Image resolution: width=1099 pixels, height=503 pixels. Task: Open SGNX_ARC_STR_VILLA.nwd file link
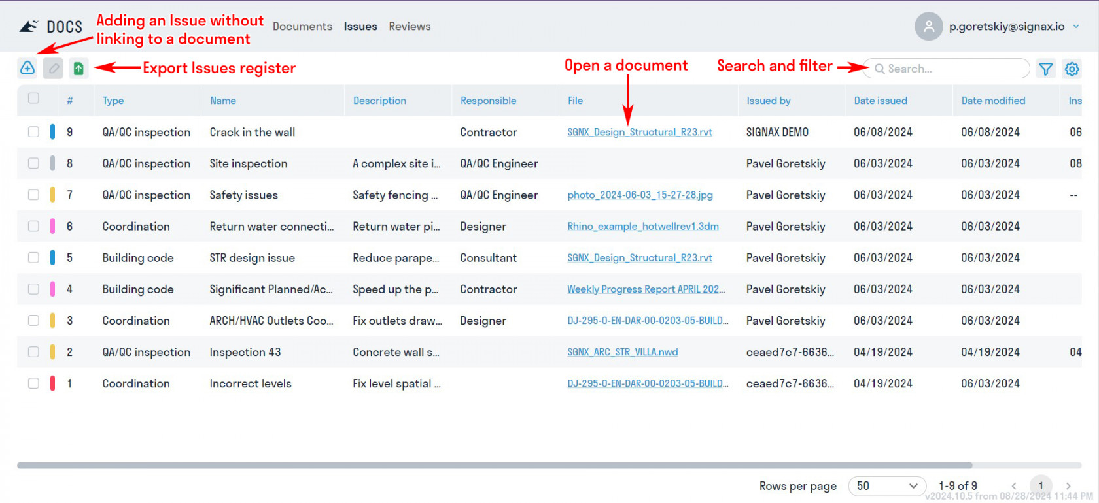tap(622, 351)
